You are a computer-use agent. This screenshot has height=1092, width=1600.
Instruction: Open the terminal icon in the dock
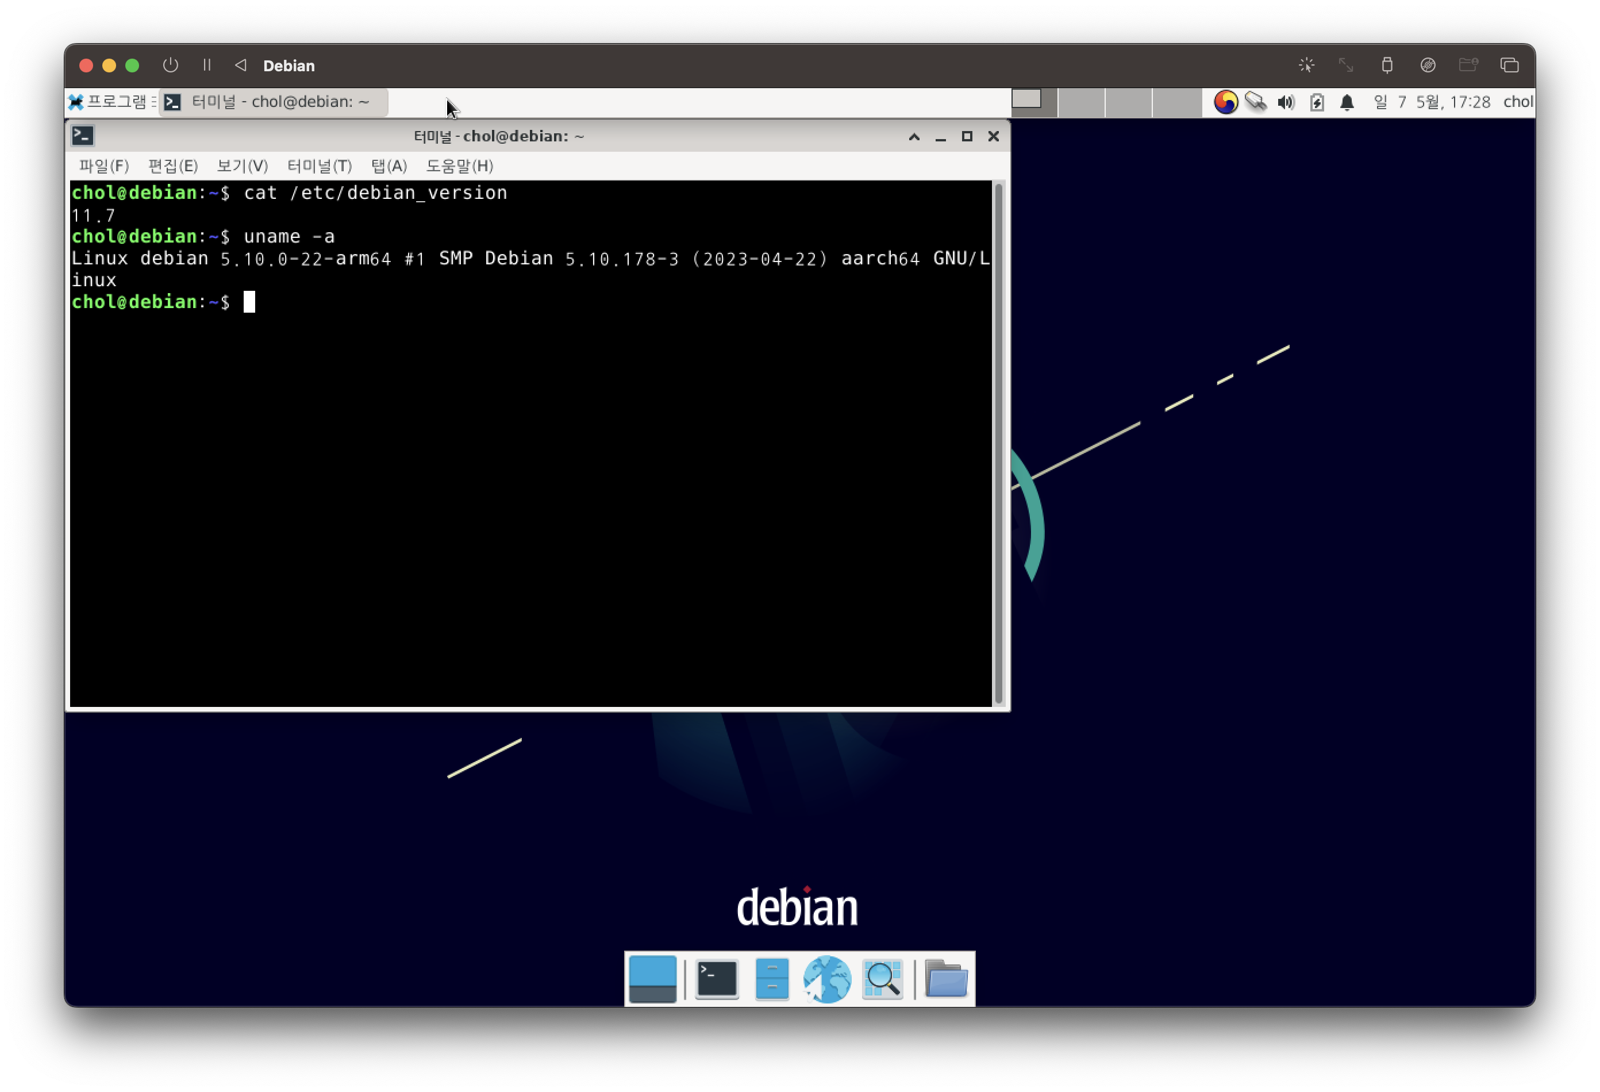(x=717, y=978)
